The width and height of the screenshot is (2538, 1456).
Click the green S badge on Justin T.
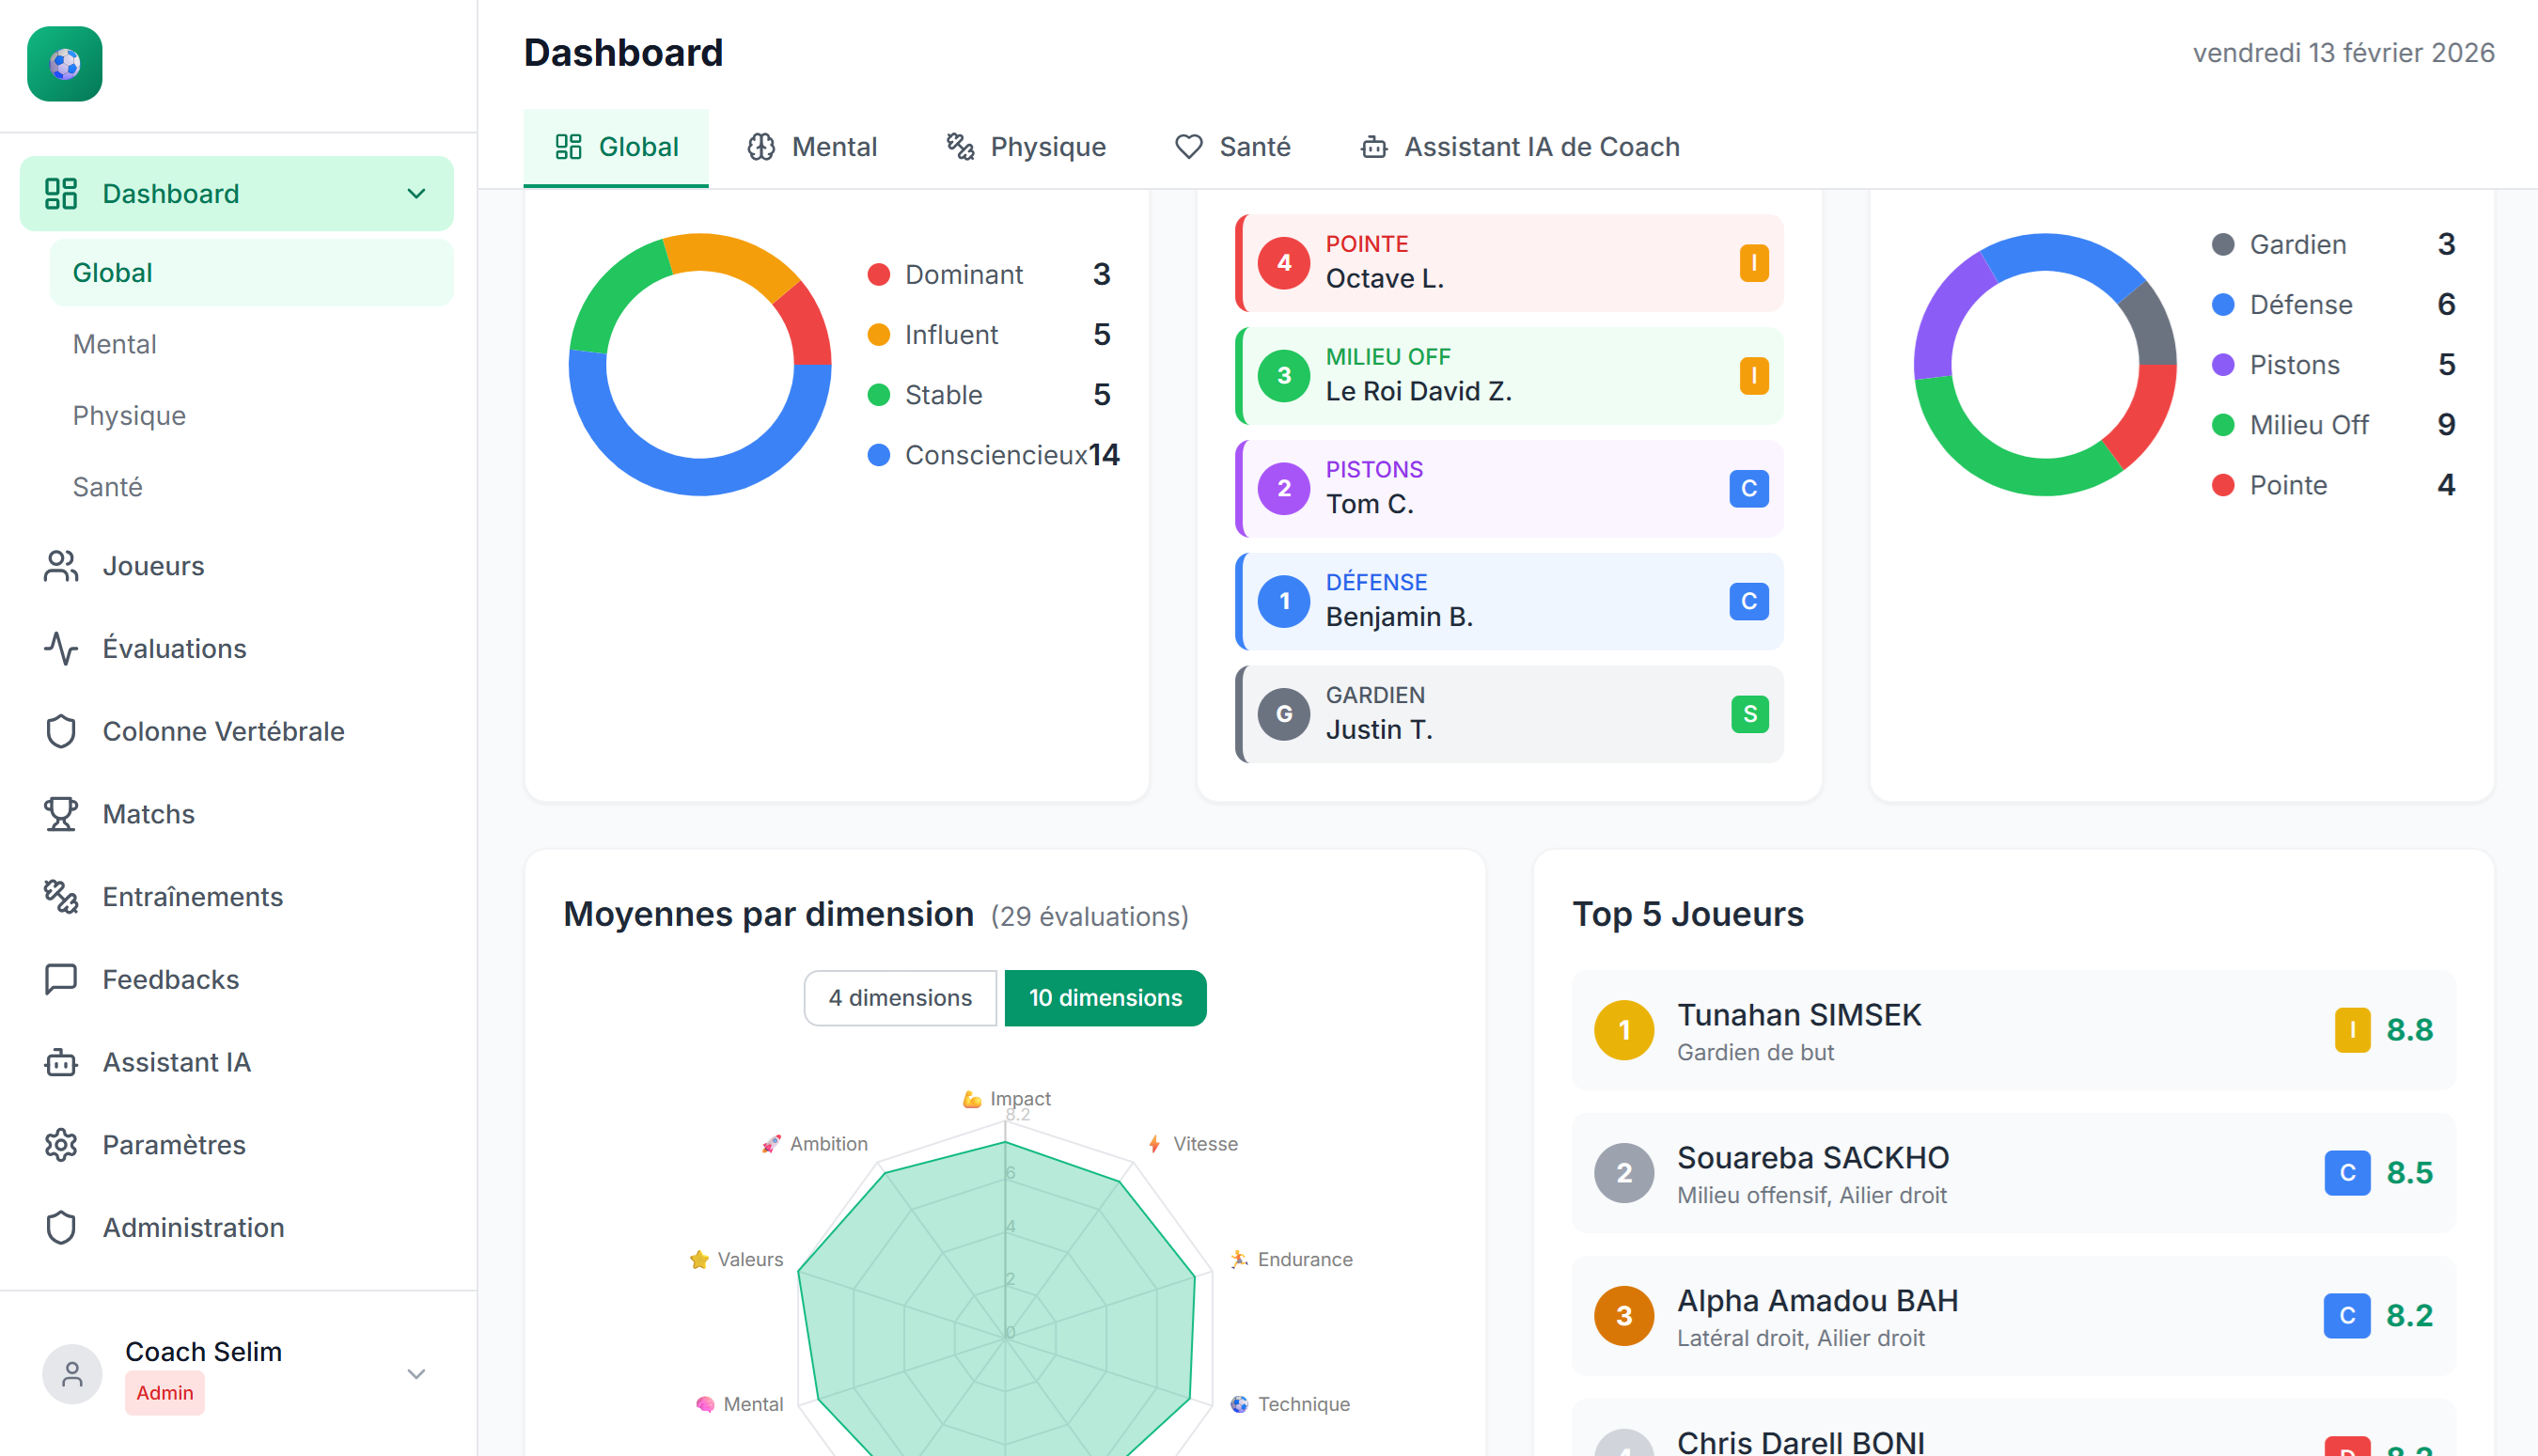(x=1750, y=715)
